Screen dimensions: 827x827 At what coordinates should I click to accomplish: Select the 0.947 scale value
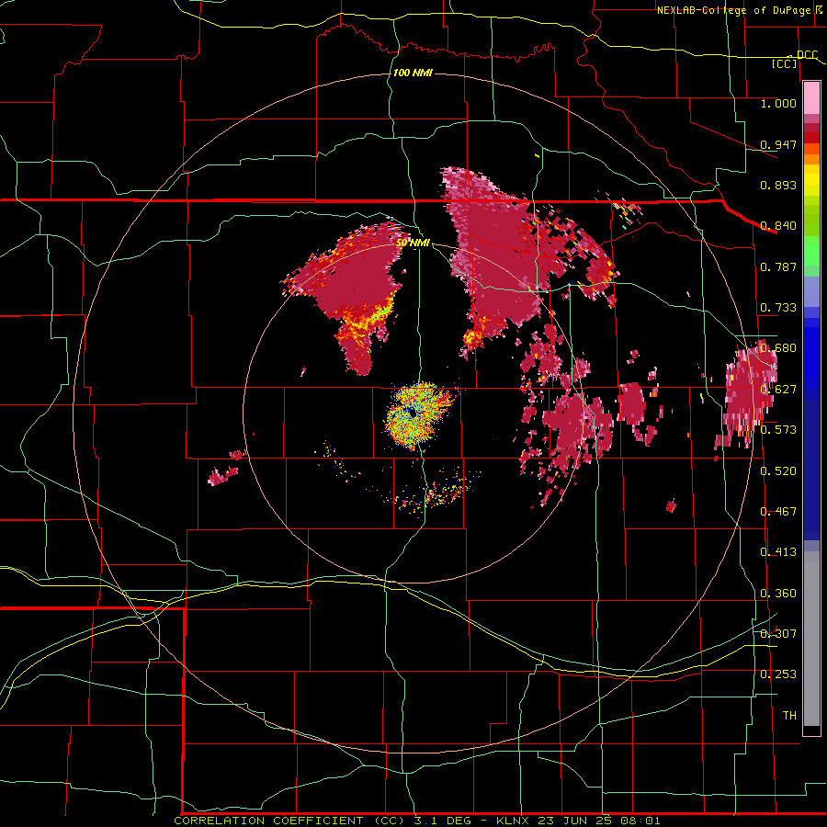click(778, 144)
